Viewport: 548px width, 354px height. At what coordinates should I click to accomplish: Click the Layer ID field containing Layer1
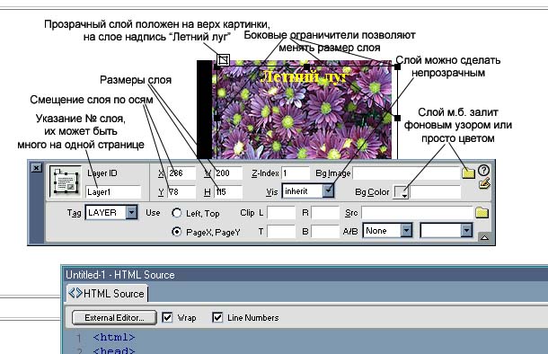(113, 192)
